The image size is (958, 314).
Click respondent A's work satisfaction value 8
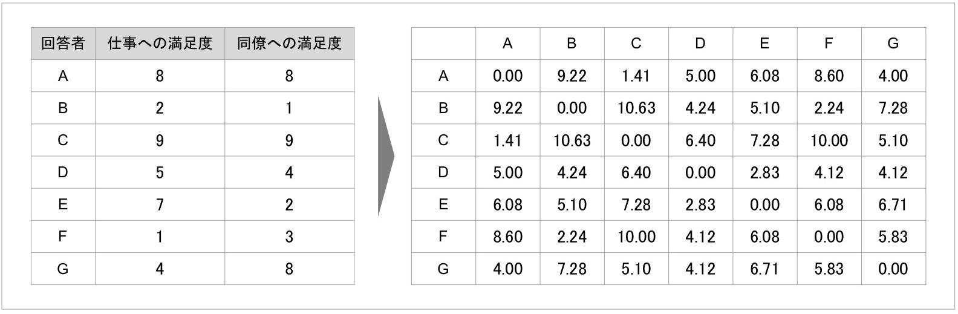[160, 76]
